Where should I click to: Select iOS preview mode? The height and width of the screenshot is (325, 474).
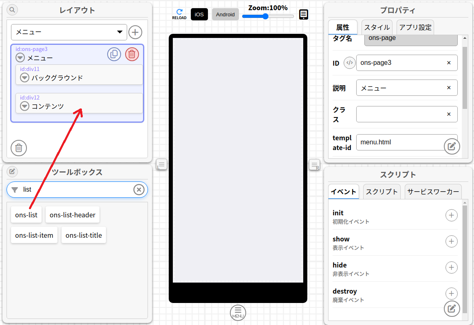[x=199, y=14]
